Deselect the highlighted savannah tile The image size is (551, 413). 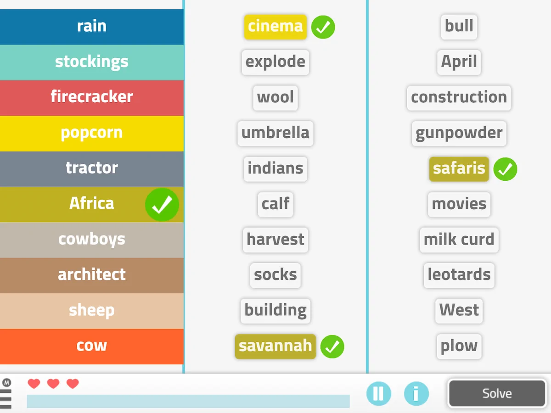[x=275, y=347]
